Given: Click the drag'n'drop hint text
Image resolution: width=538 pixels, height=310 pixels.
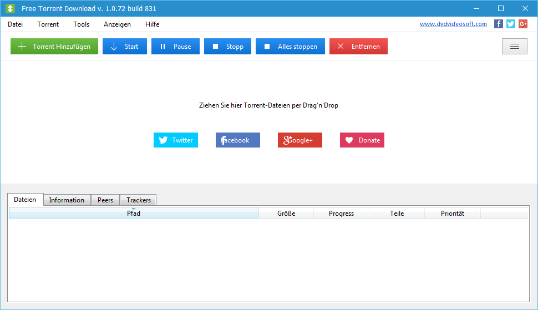Looking at the screenshot, I should point(268,105).
